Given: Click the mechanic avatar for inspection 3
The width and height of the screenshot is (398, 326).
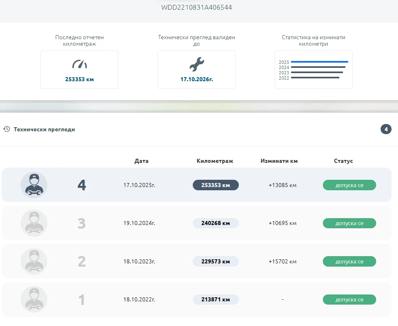Looking at the screenshot, I should pos(34,223).
